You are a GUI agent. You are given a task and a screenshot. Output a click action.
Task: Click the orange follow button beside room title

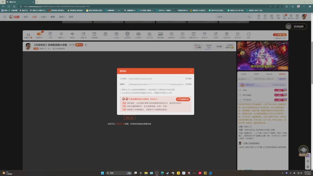point(79,45)
